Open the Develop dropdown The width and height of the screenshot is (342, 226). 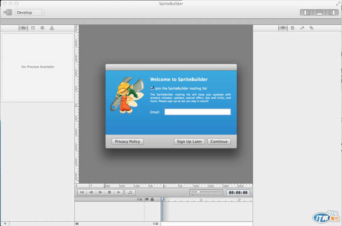pyautogui.click(x=29, y=12)
